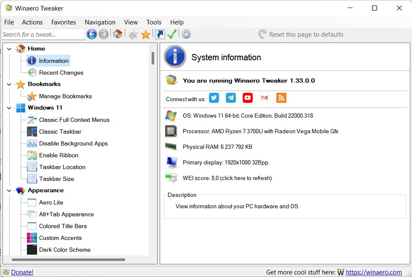Click the Primary display: 1920x1080 text
The width and height of the screenshot is (412, 277).
[225, 163]
